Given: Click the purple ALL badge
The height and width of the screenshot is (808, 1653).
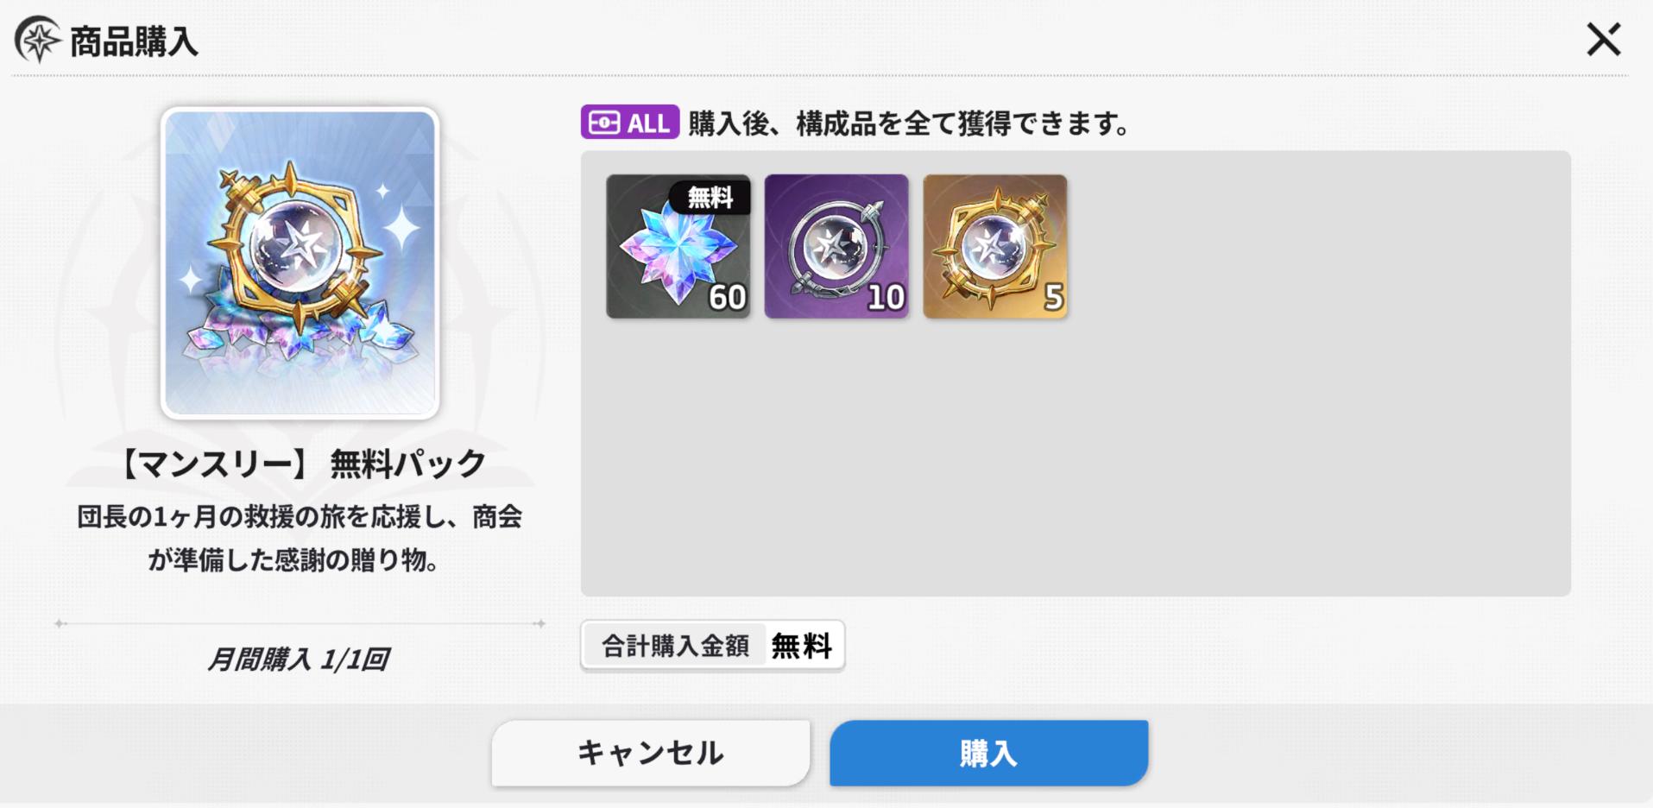Looking at the screenshot, I should [629, 123].
